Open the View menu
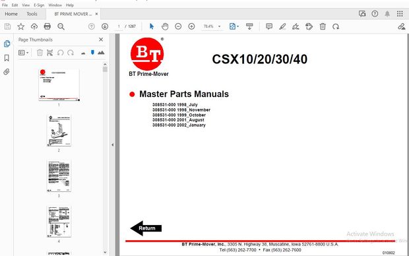This screenshot has width=409, height=256. [26, 5]
